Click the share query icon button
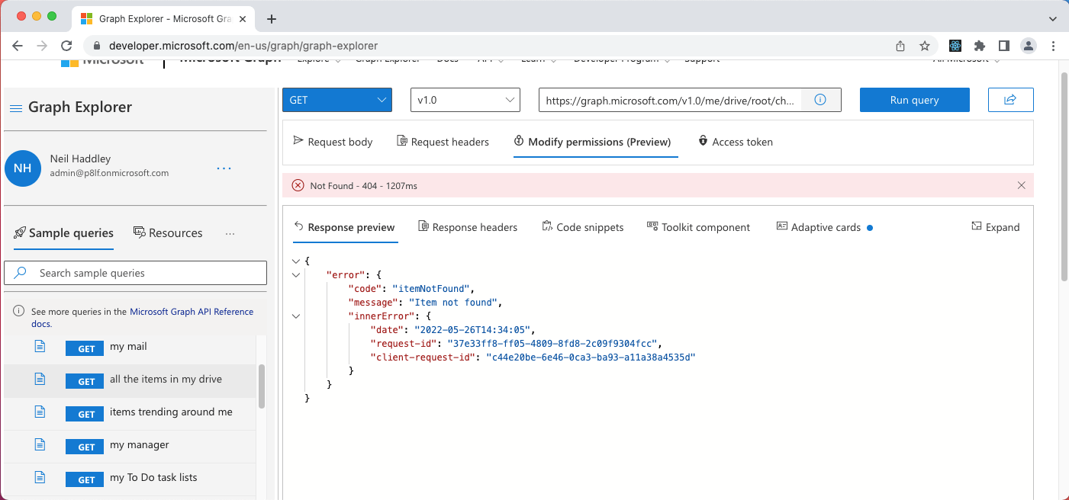The width and height of the screenshot is (1069, 500). point(1010,100)
